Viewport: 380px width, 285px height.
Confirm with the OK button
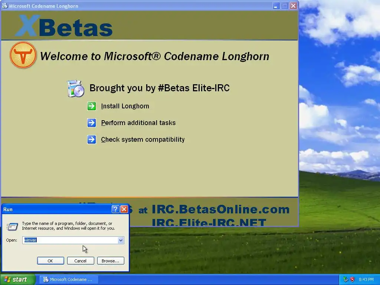tap(50, 261)
